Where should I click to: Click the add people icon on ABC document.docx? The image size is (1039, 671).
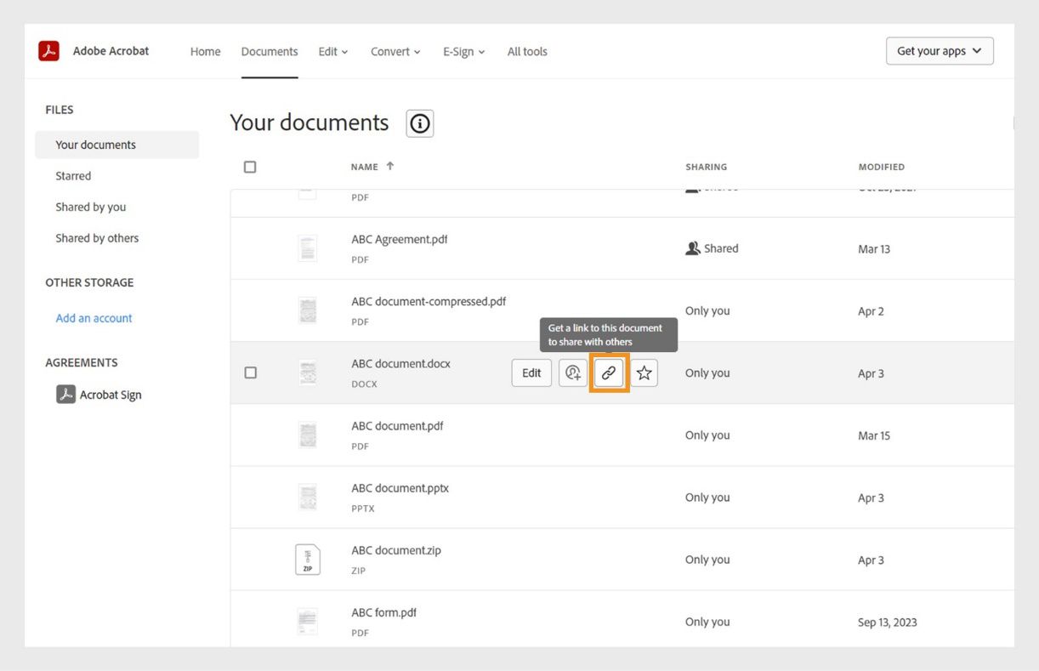[572, 372]
